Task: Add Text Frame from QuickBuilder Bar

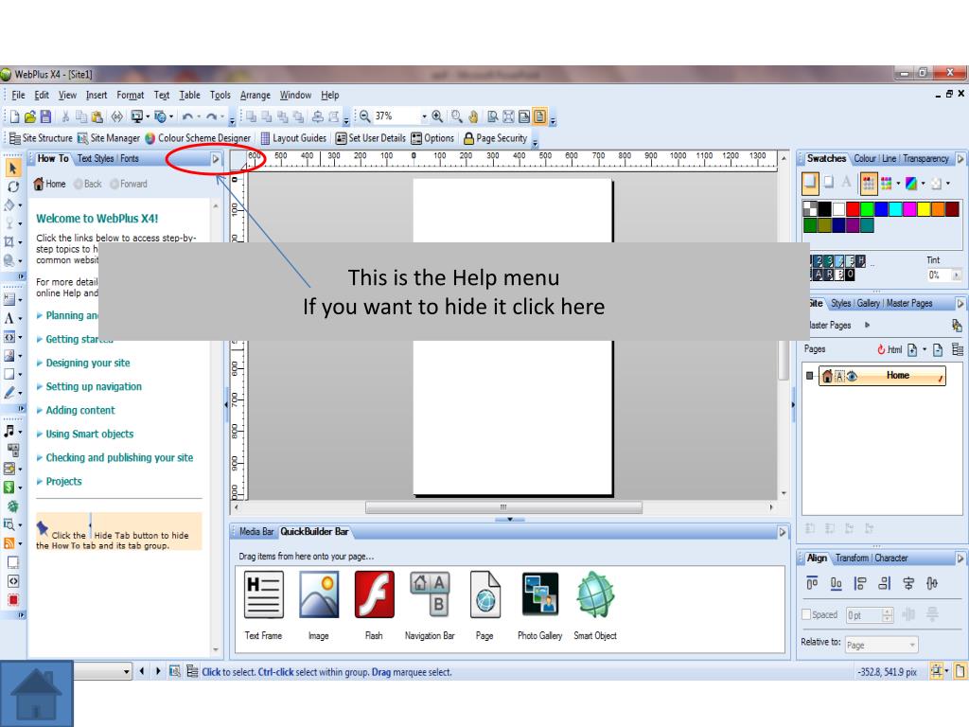Action: tap(263, 605)
